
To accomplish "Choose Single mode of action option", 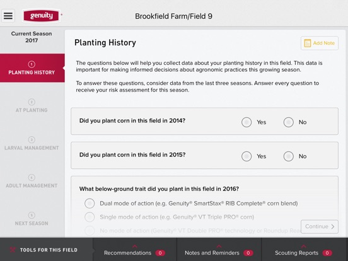I will click(x=90, y=217).
